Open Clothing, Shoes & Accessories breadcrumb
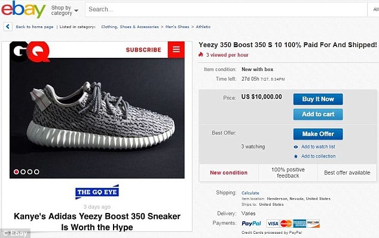 tap(130, 27)
